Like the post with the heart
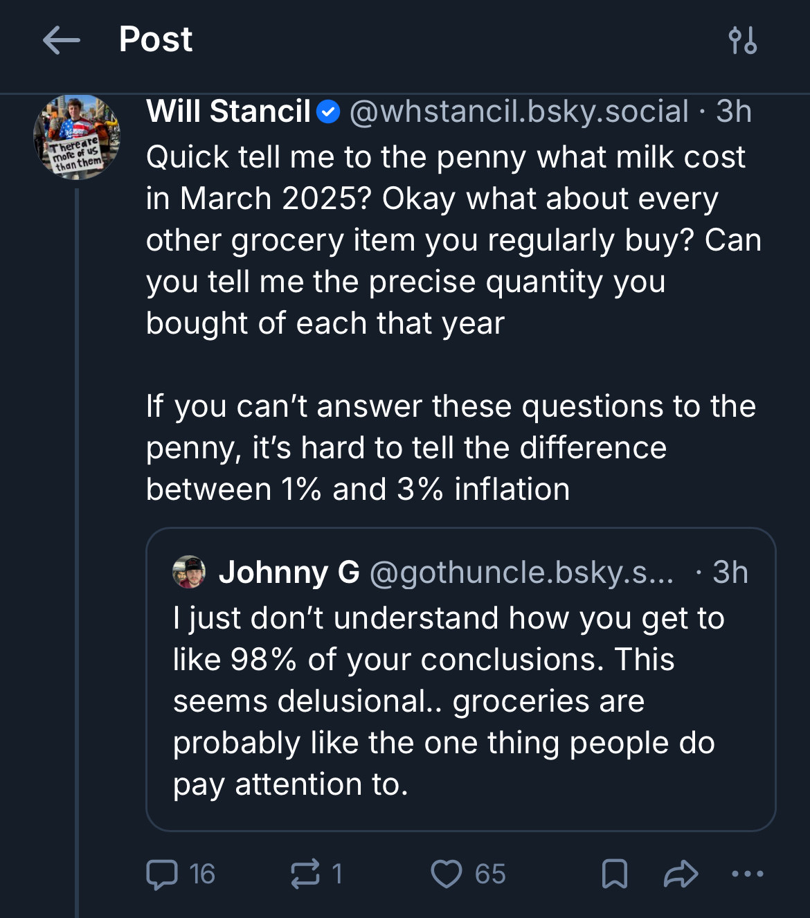The width and height of the screenshot is (810, 918). pyautogui.click(x=447, y=874)
